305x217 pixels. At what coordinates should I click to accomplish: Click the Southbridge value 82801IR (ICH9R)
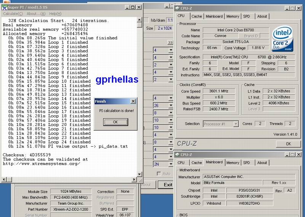pos(250,196)
